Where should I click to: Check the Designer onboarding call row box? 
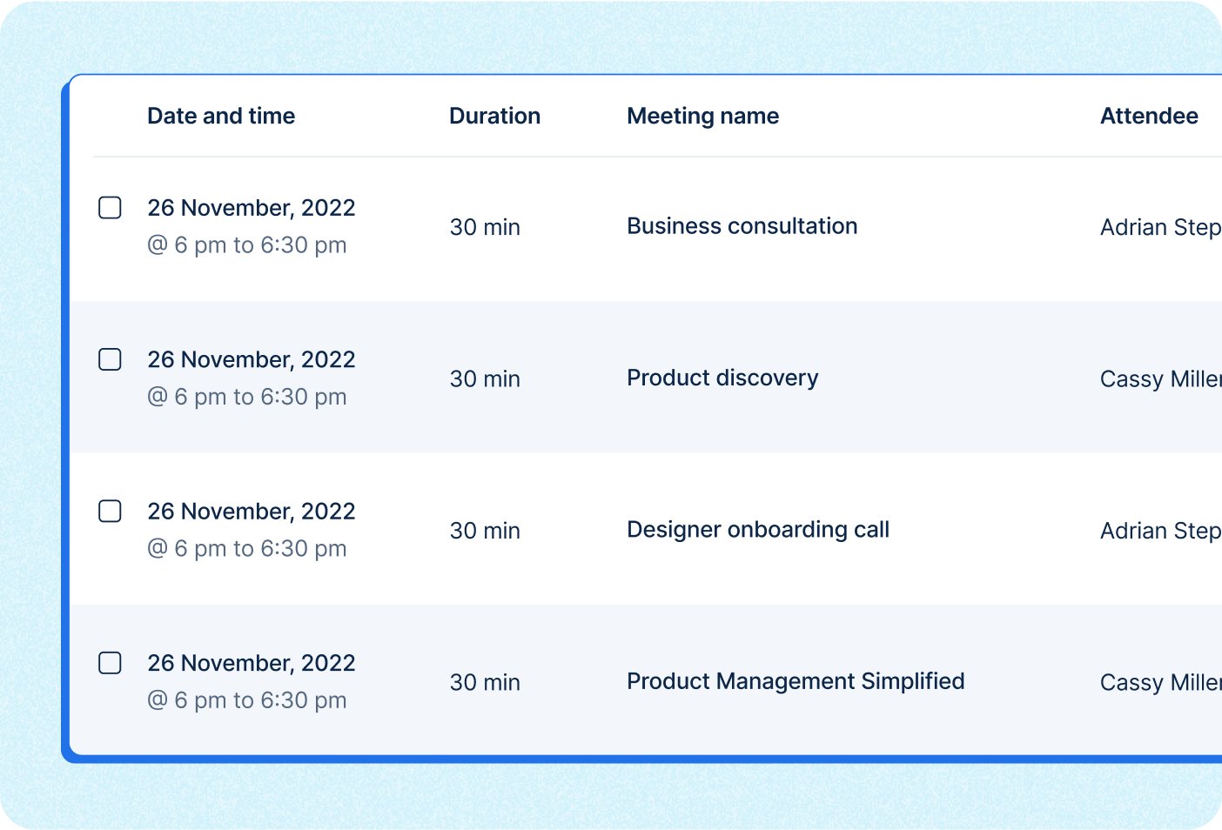[x=110, y=511]
